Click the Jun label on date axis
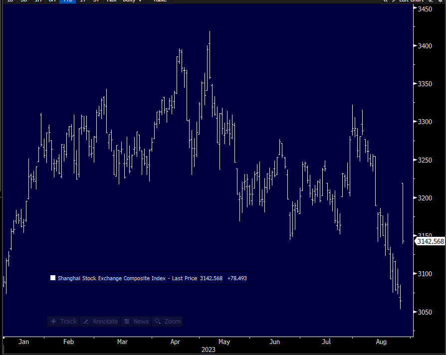 point(274,342)
